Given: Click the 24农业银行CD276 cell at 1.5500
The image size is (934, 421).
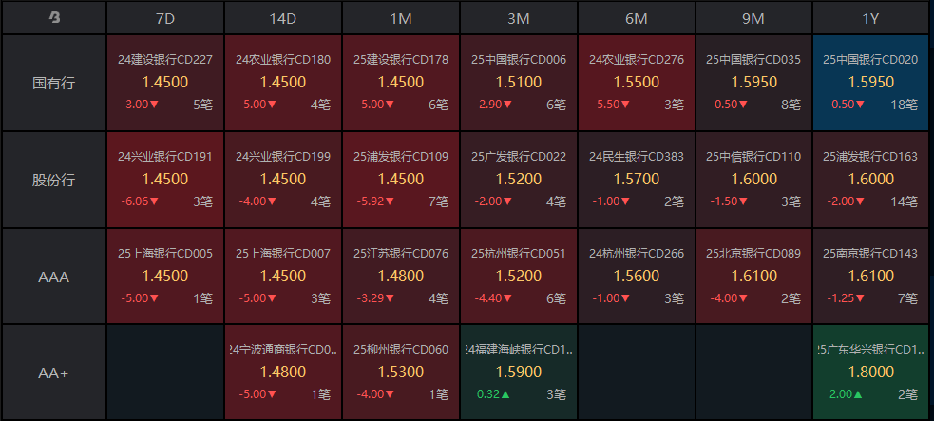Looking at the screenshot, I should point(637,83).
